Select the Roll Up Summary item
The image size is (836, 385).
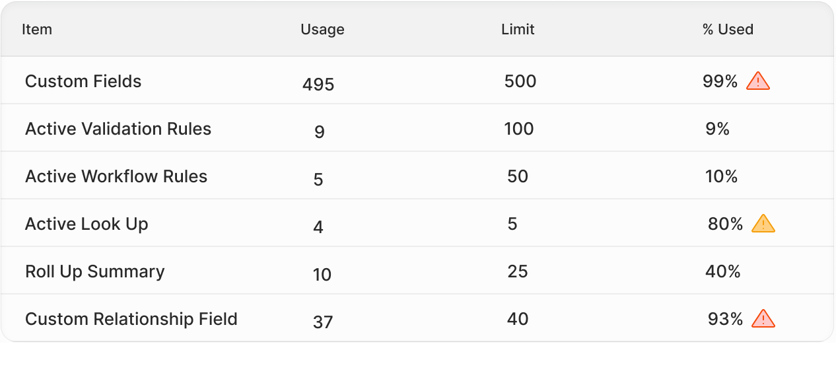tap(95, 271)
